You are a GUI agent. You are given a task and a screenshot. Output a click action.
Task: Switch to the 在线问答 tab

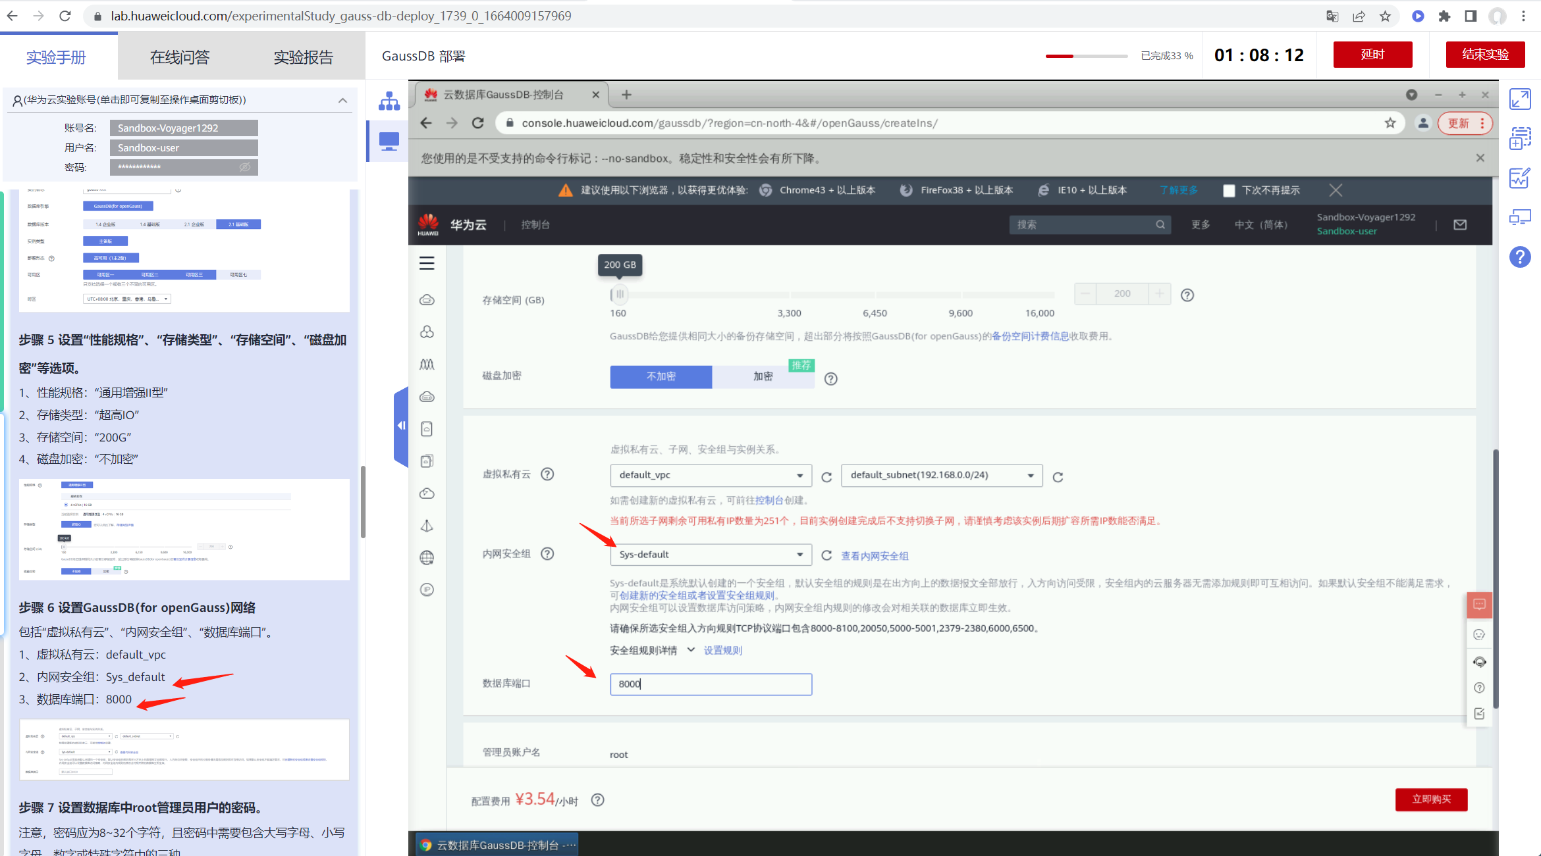tap(180, 57)
